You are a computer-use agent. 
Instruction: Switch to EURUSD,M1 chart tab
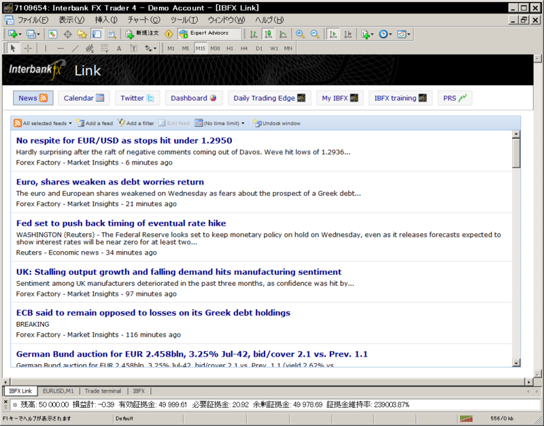pyautogui.click(x=58, y=391)
